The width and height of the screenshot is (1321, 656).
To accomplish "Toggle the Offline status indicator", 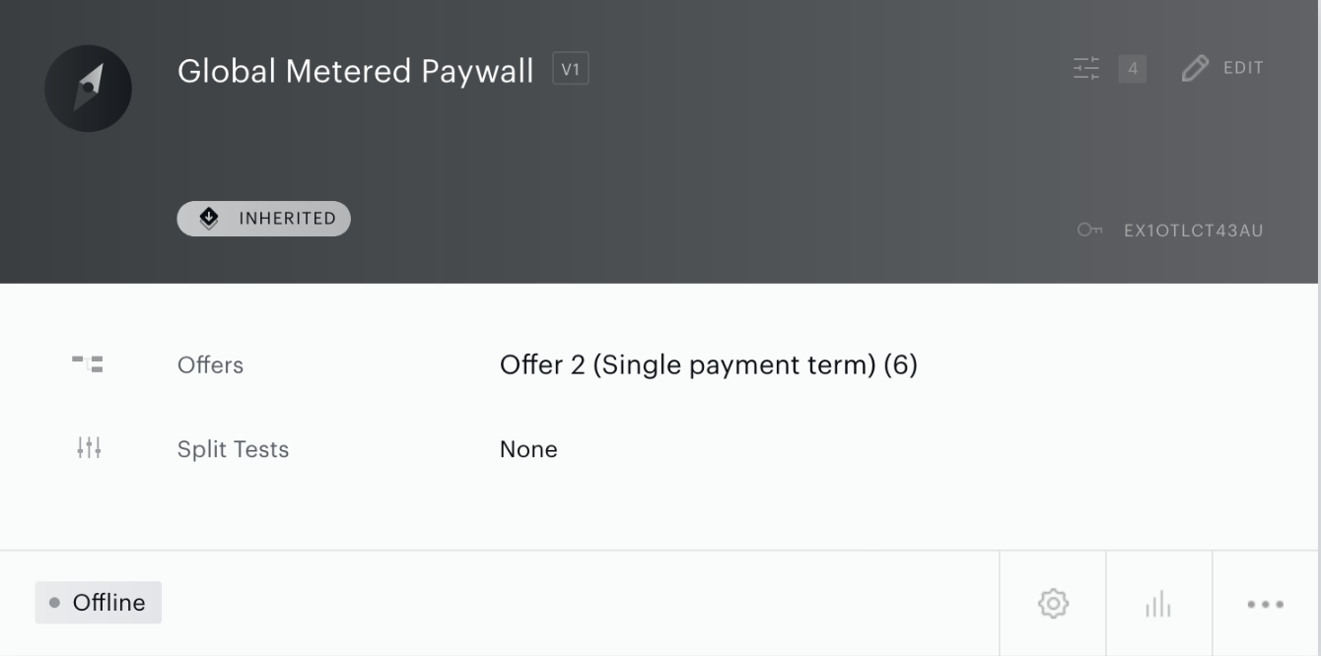I will (99, 602).
